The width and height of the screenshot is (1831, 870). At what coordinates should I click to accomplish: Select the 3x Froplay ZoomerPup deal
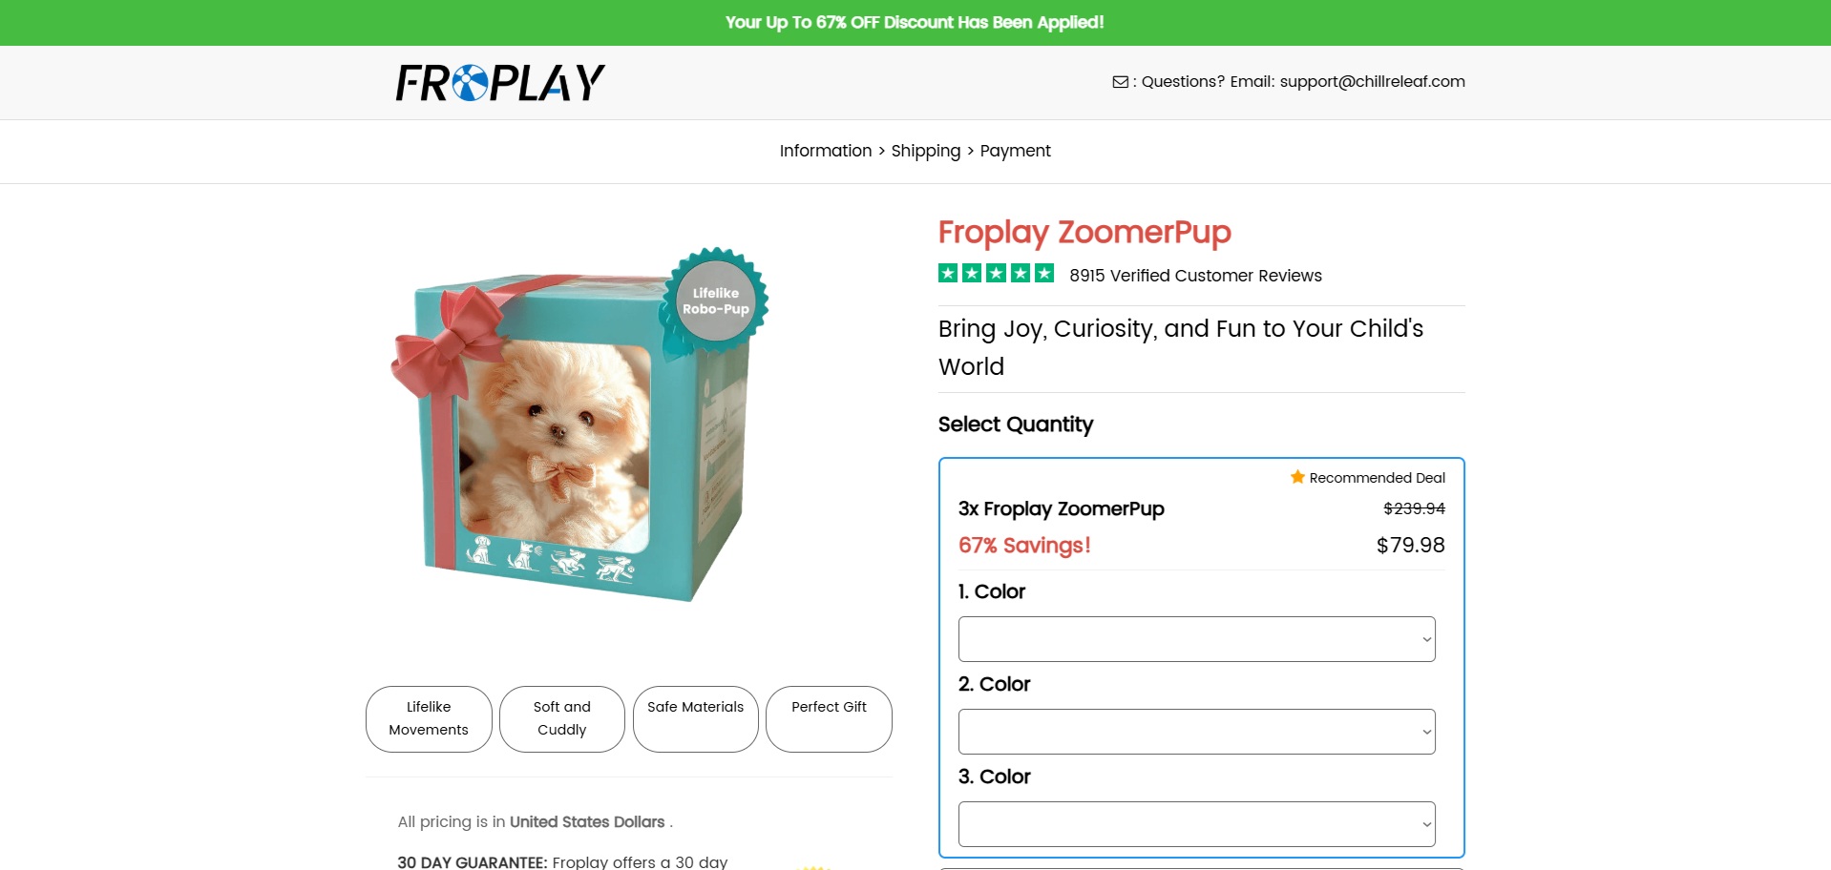(x=1061, y=509)
